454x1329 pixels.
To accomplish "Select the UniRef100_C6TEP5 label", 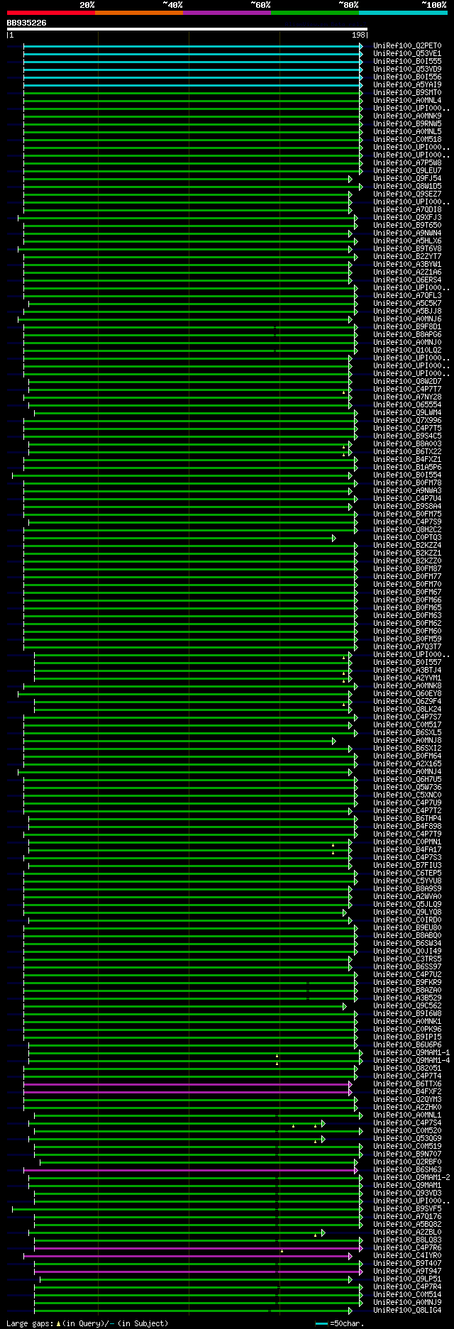I will 407,873.
